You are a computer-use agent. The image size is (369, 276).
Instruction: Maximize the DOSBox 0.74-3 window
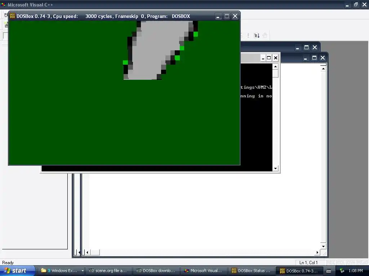click(x=227, y=16)
